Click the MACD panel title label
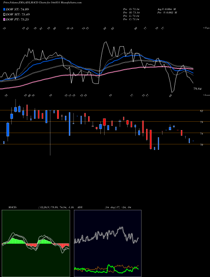210x277 pixels. click(12, 207)
